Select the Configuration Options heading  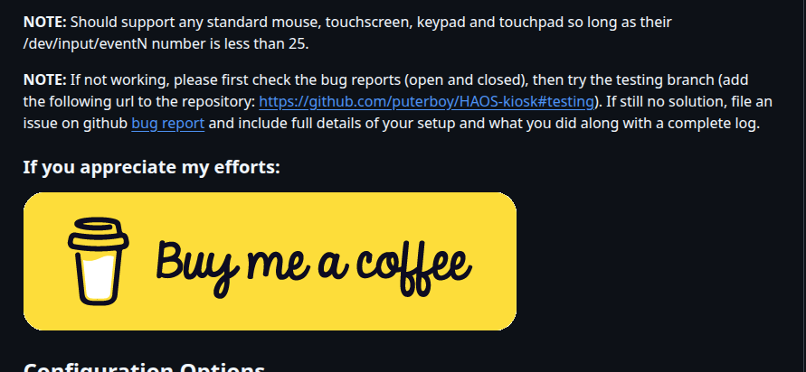144,367
